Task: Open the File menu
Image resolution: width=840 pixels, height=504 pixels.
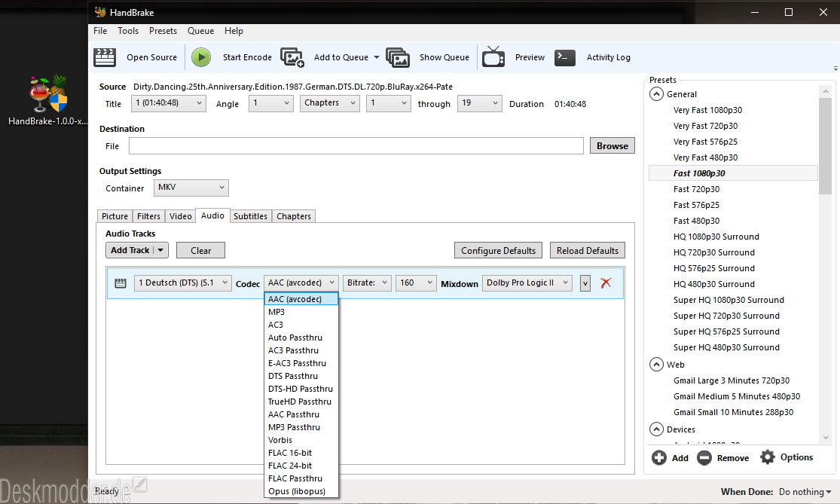Action: pos(100,31)
